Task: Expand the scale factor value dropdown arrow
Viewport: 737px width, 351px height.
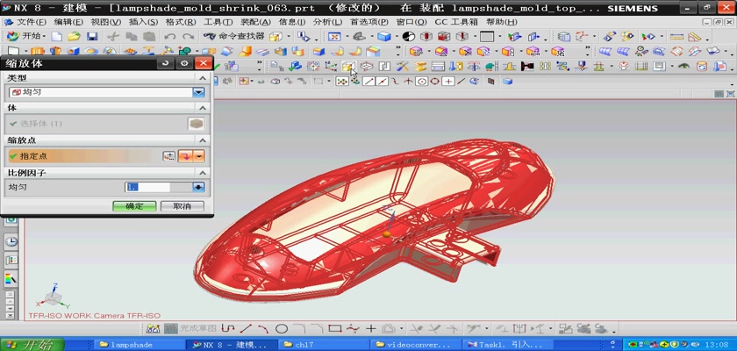Action: point(198,187)
